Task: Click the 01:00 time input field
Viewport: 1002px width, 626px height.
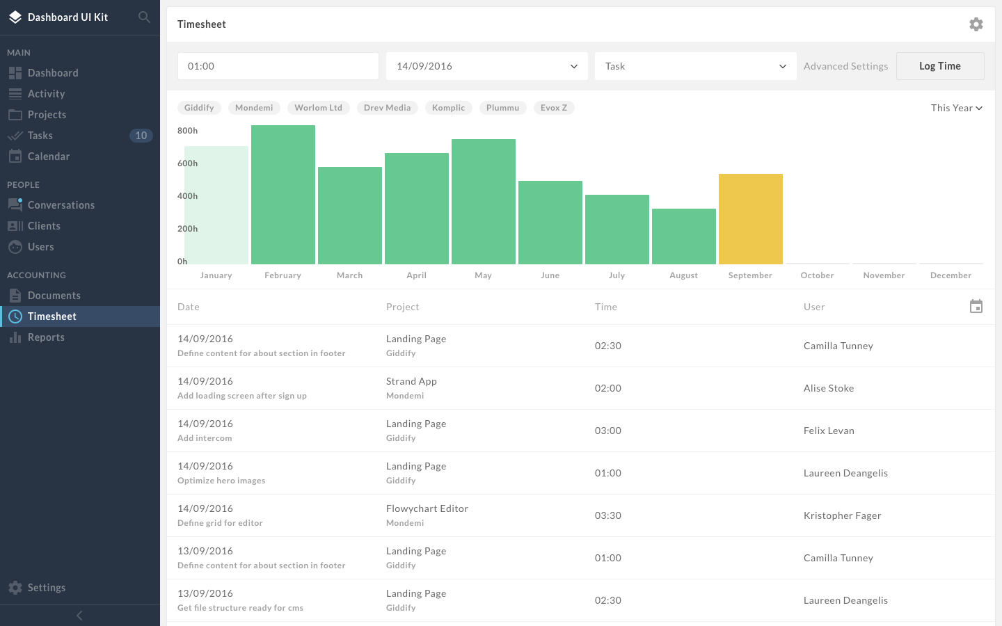Action: click(x=278, y=66)
